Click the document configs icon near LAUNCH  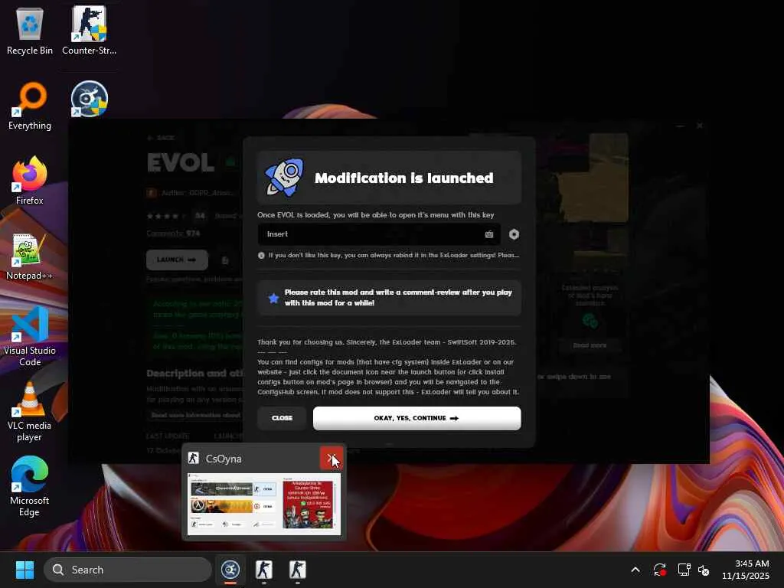(x=225, y=260)
